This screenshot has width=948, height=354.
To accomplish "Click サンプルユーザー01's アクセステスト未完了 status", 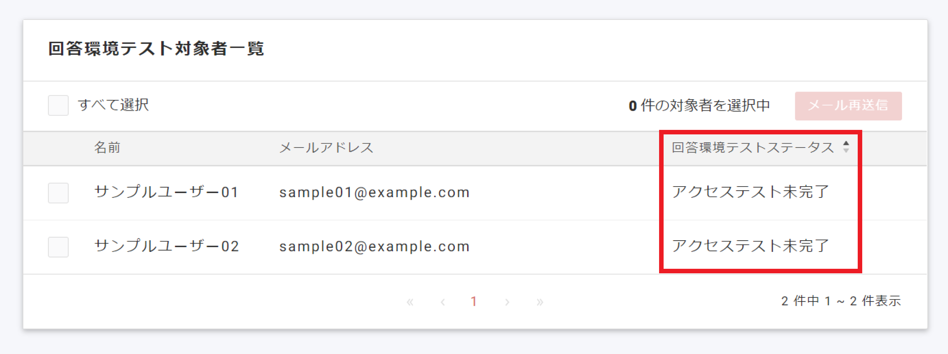I will [750, 192].
